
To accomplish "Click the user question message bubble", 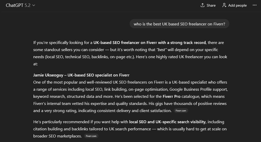I will 179,24.
